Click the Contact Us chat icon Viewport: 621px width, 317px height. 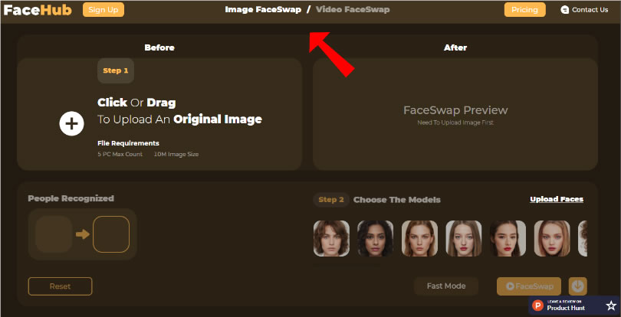click(565, 10)
